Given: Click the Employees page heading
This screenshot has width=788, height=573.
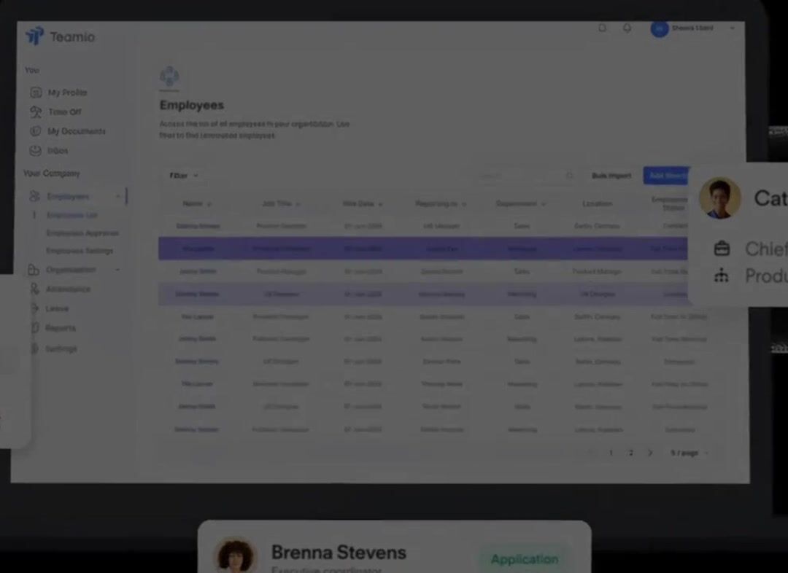Looking at the screenshot, I should (x=191, y=105).
